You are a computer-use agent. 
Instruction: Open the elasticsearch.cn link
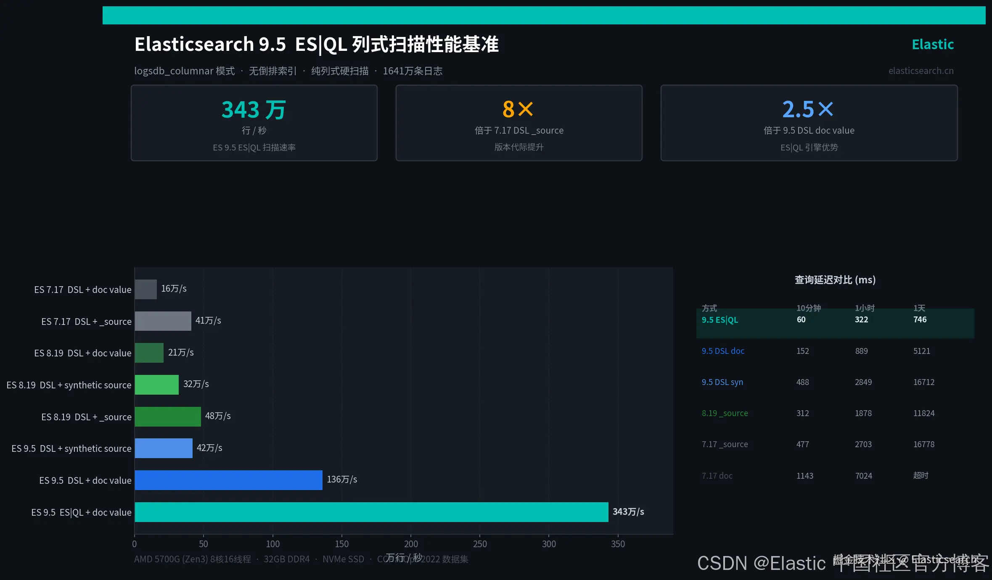[x=921, y=71]
